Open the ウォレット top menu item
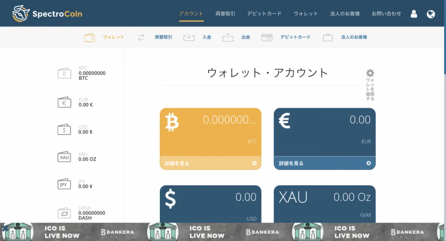Viewport: 446px width, 241px height. click(306, 13)
